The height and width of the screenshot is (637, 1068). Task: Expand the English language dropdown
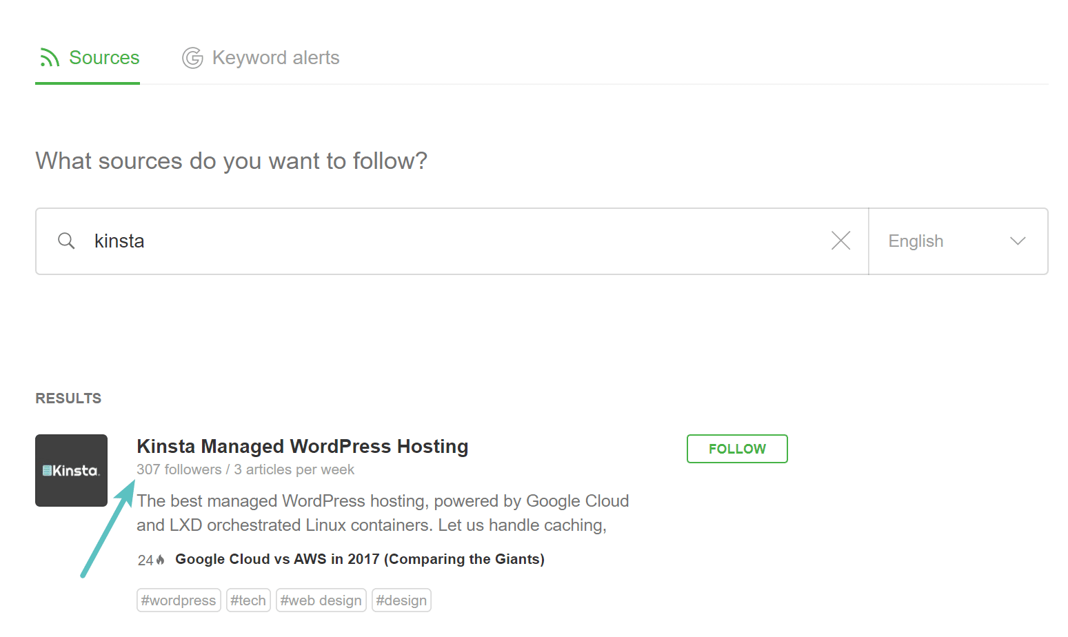coord(958,241)
